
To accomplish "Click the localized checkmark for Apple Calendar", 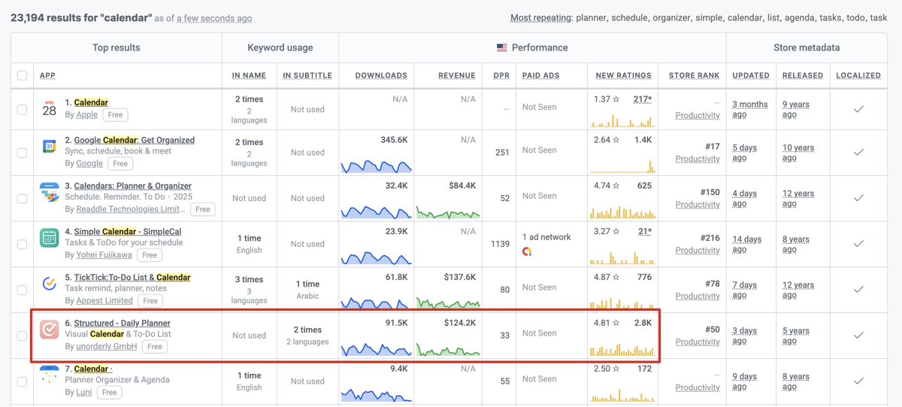I will pos(858,109).
